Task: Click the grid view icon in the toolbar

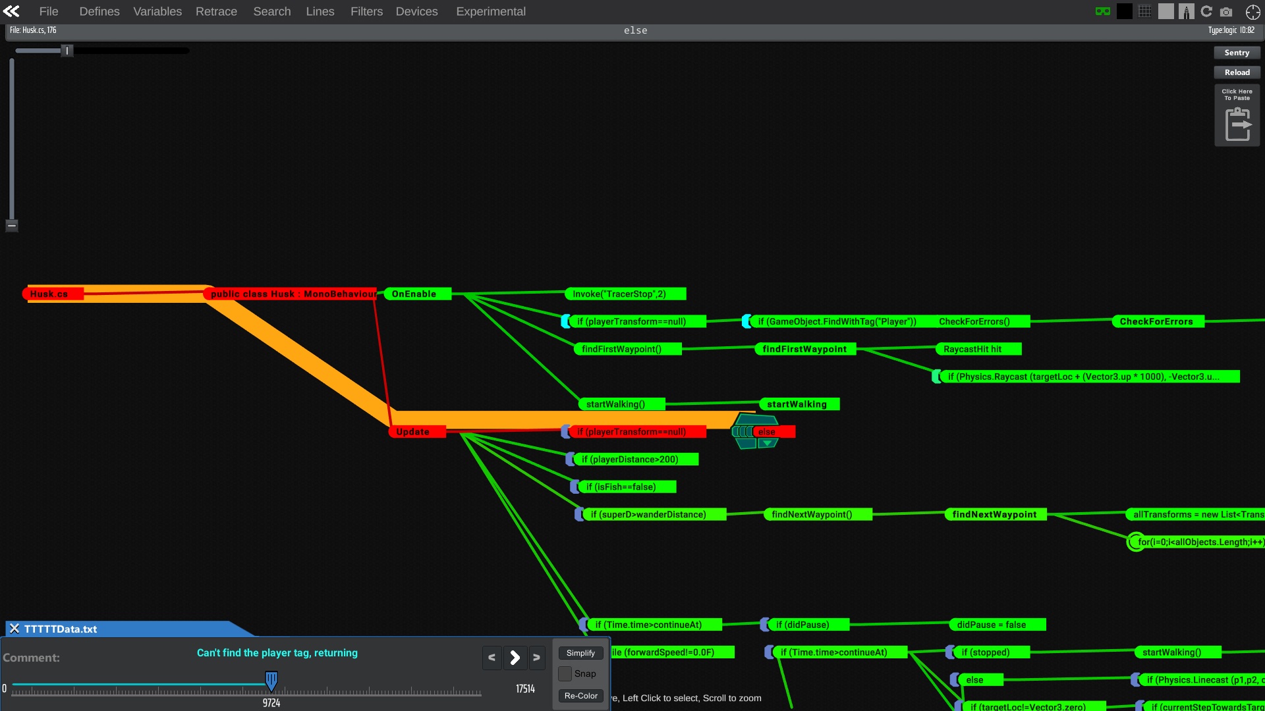Action: (x=1145, y=11)
